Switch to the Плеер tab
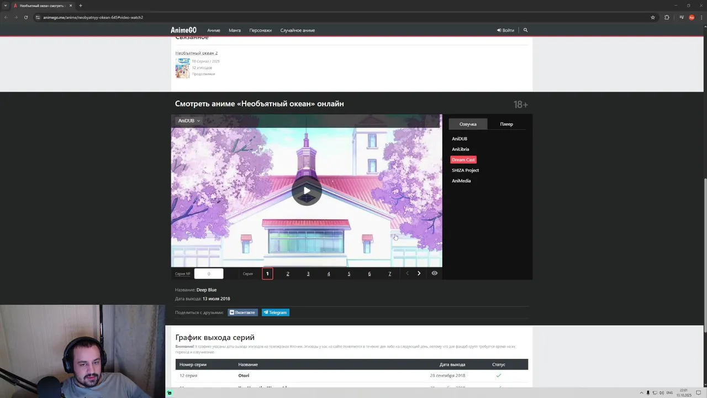 (506, 124)
